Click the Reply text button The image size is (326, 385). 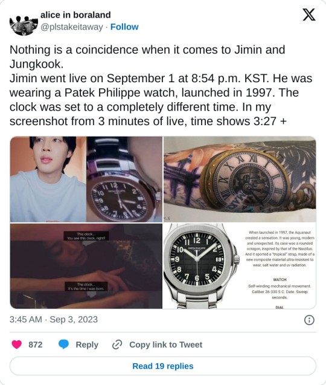click(87, 345)
